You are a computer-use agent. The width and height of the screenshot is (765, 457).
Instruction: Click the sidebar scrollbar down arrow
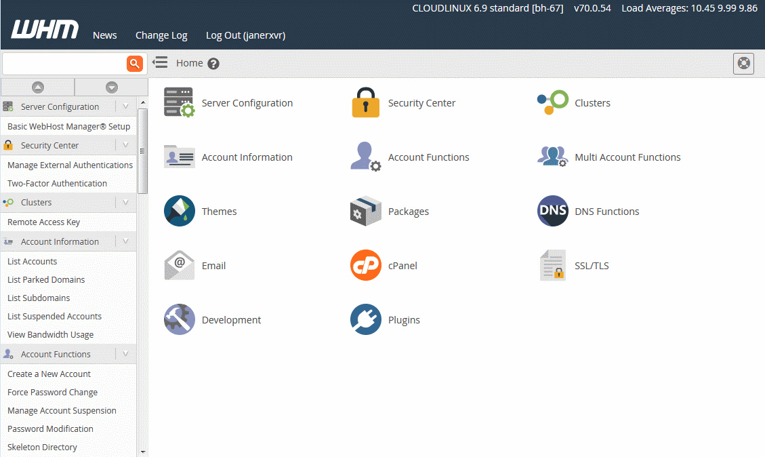coord(142,452)
